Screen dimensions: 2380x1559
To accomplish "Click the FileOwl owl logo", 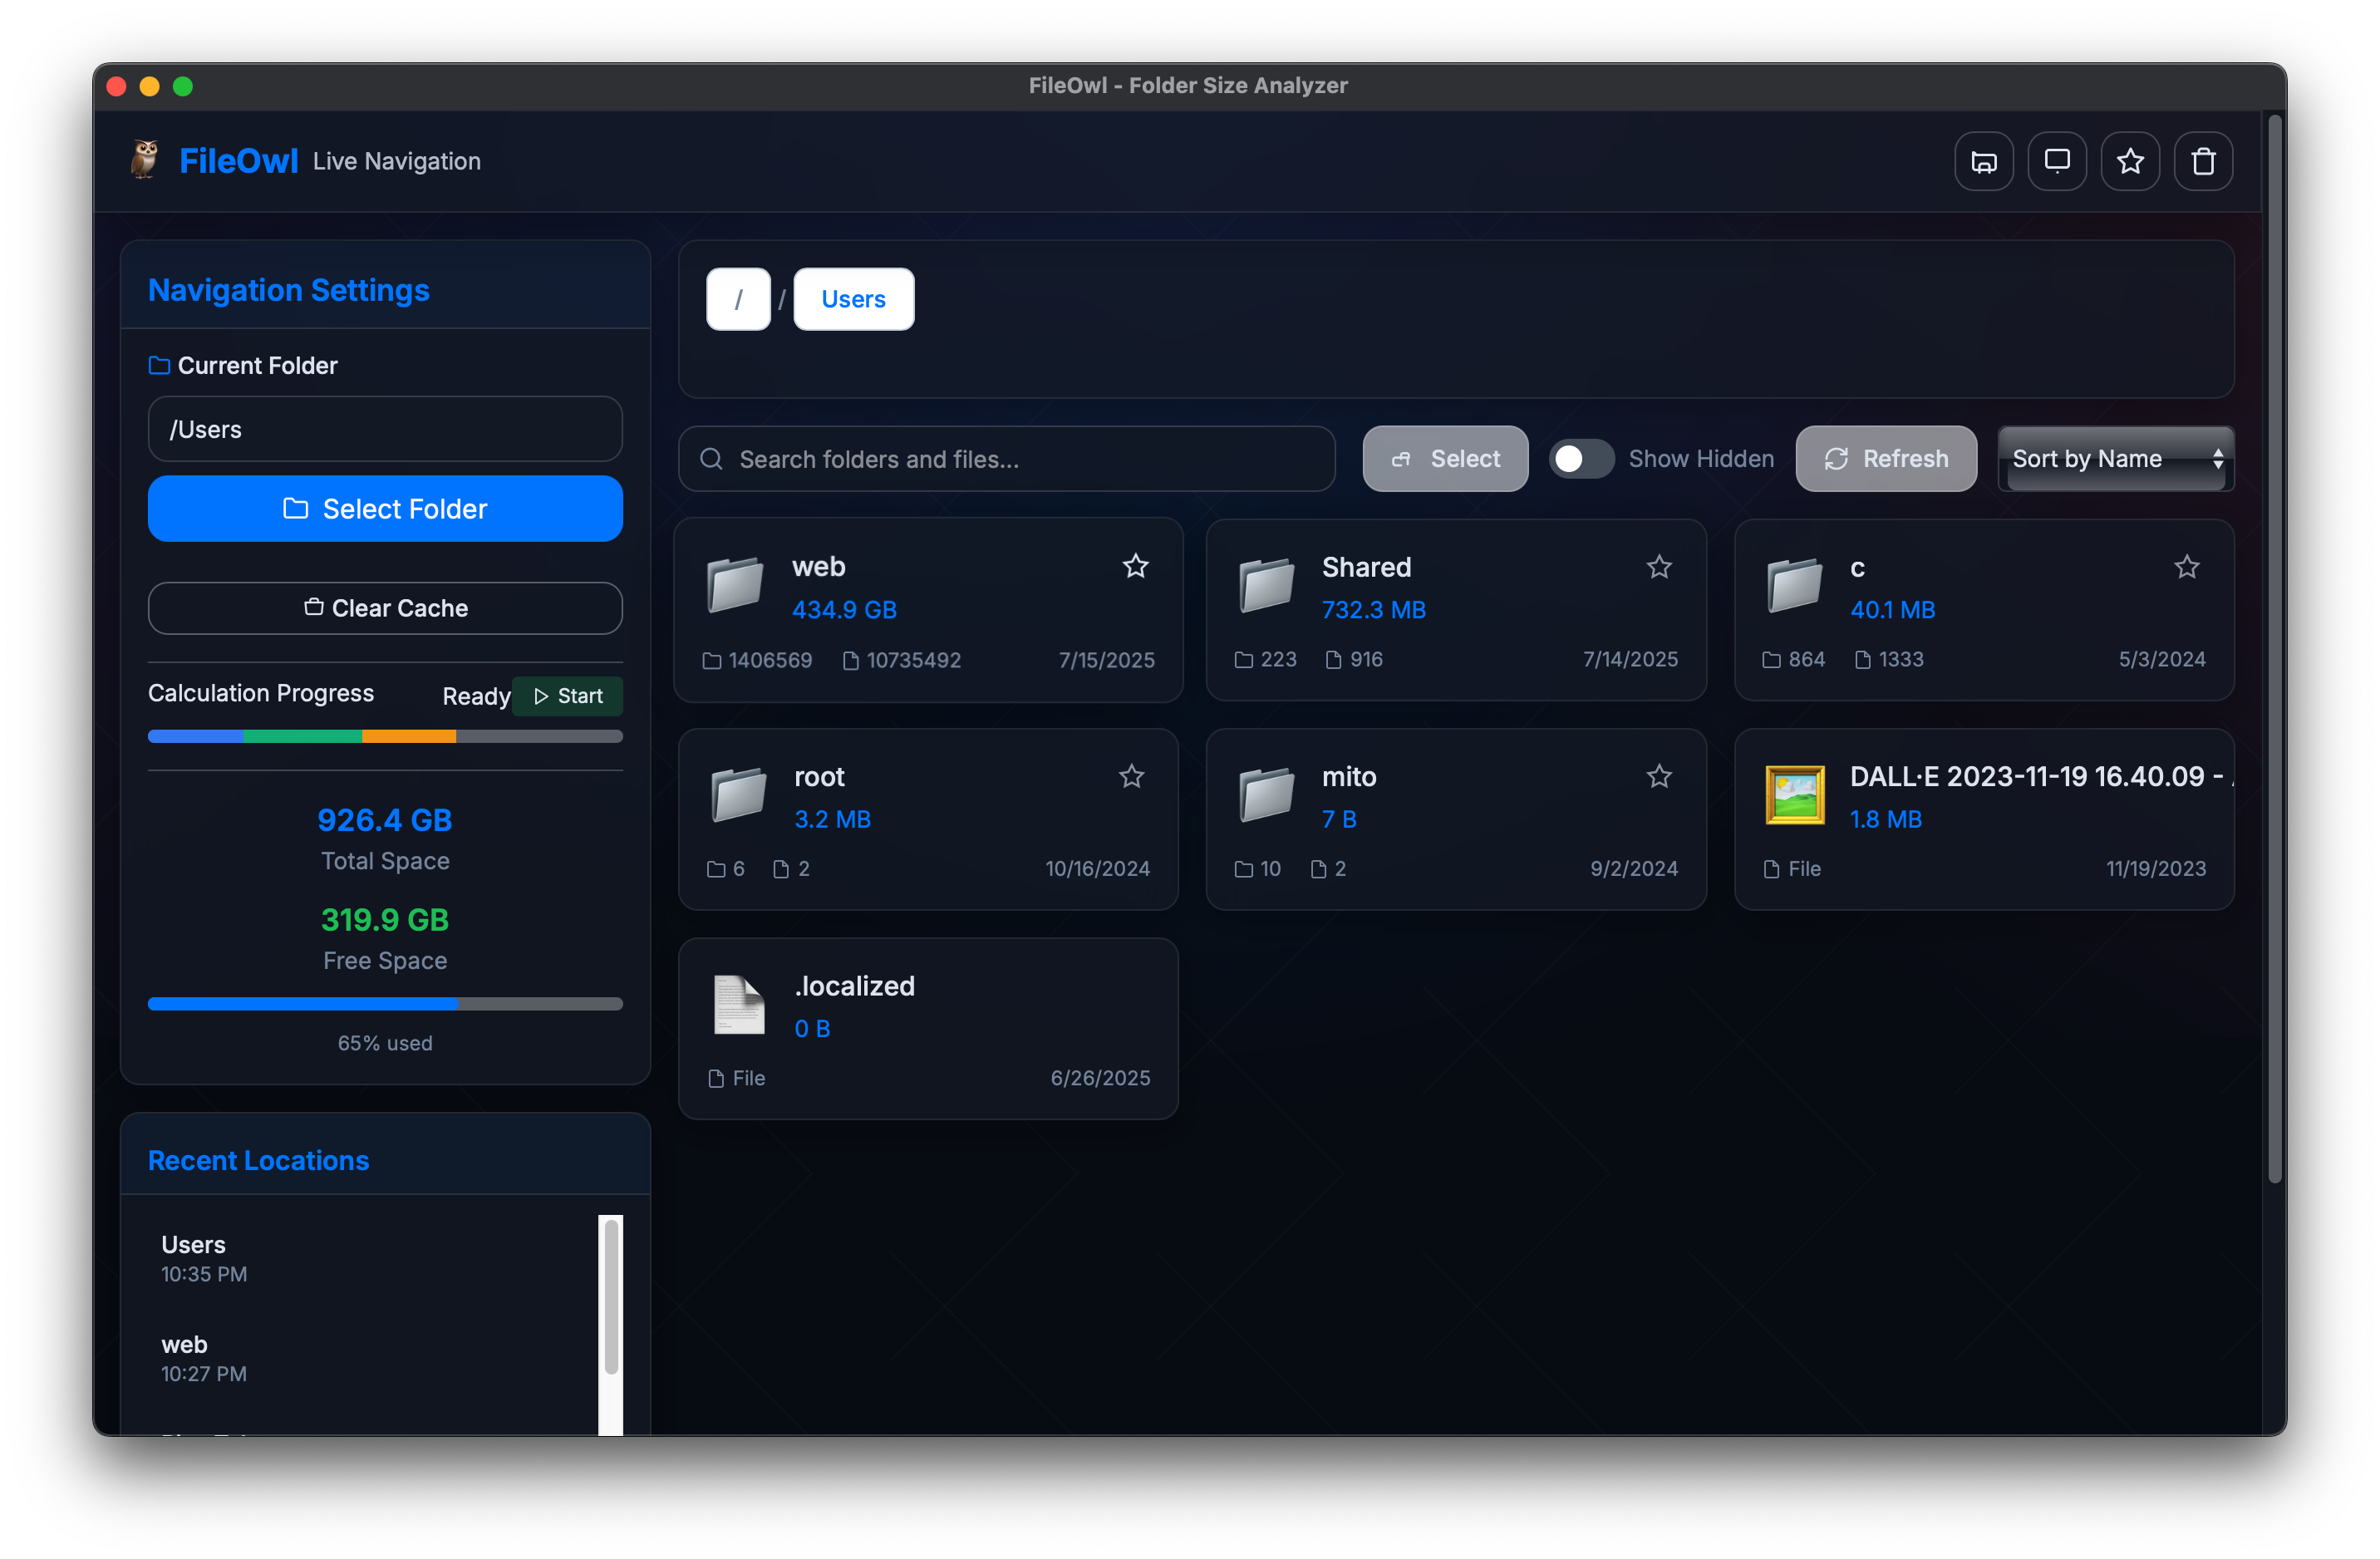I will [x=145, y=160].
